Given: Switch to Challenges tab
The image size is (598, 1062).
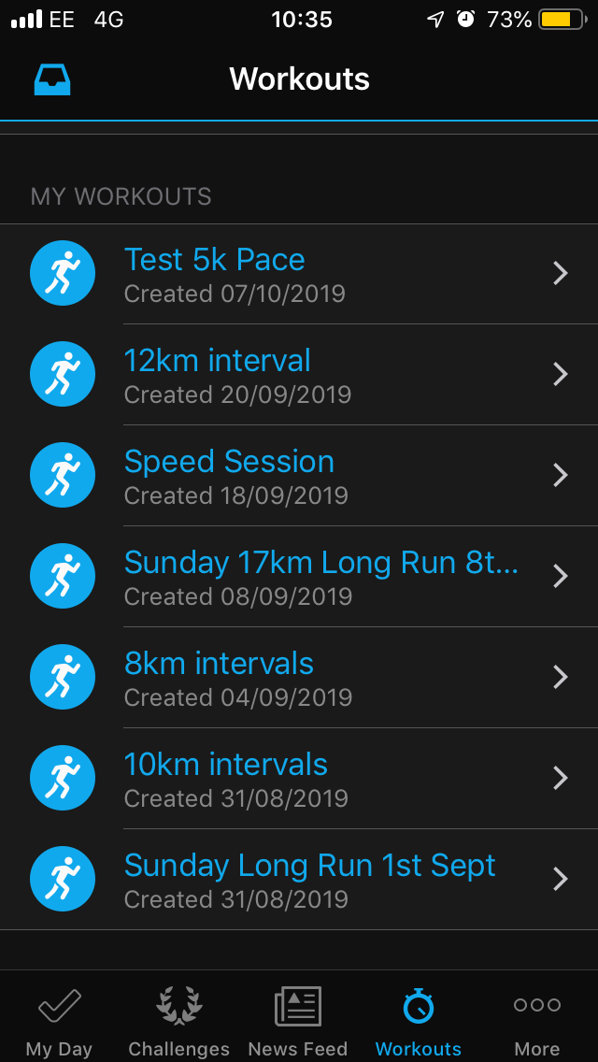Looking at the screenshot, I should point(178,1021).
